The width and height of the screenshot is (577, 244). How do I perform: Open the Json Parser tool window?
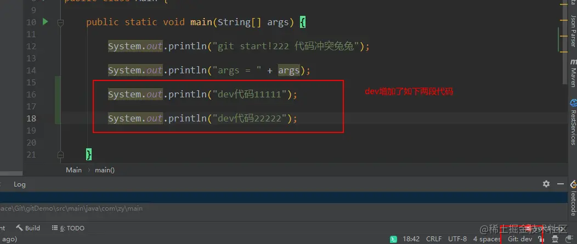(x=573, y=30)
